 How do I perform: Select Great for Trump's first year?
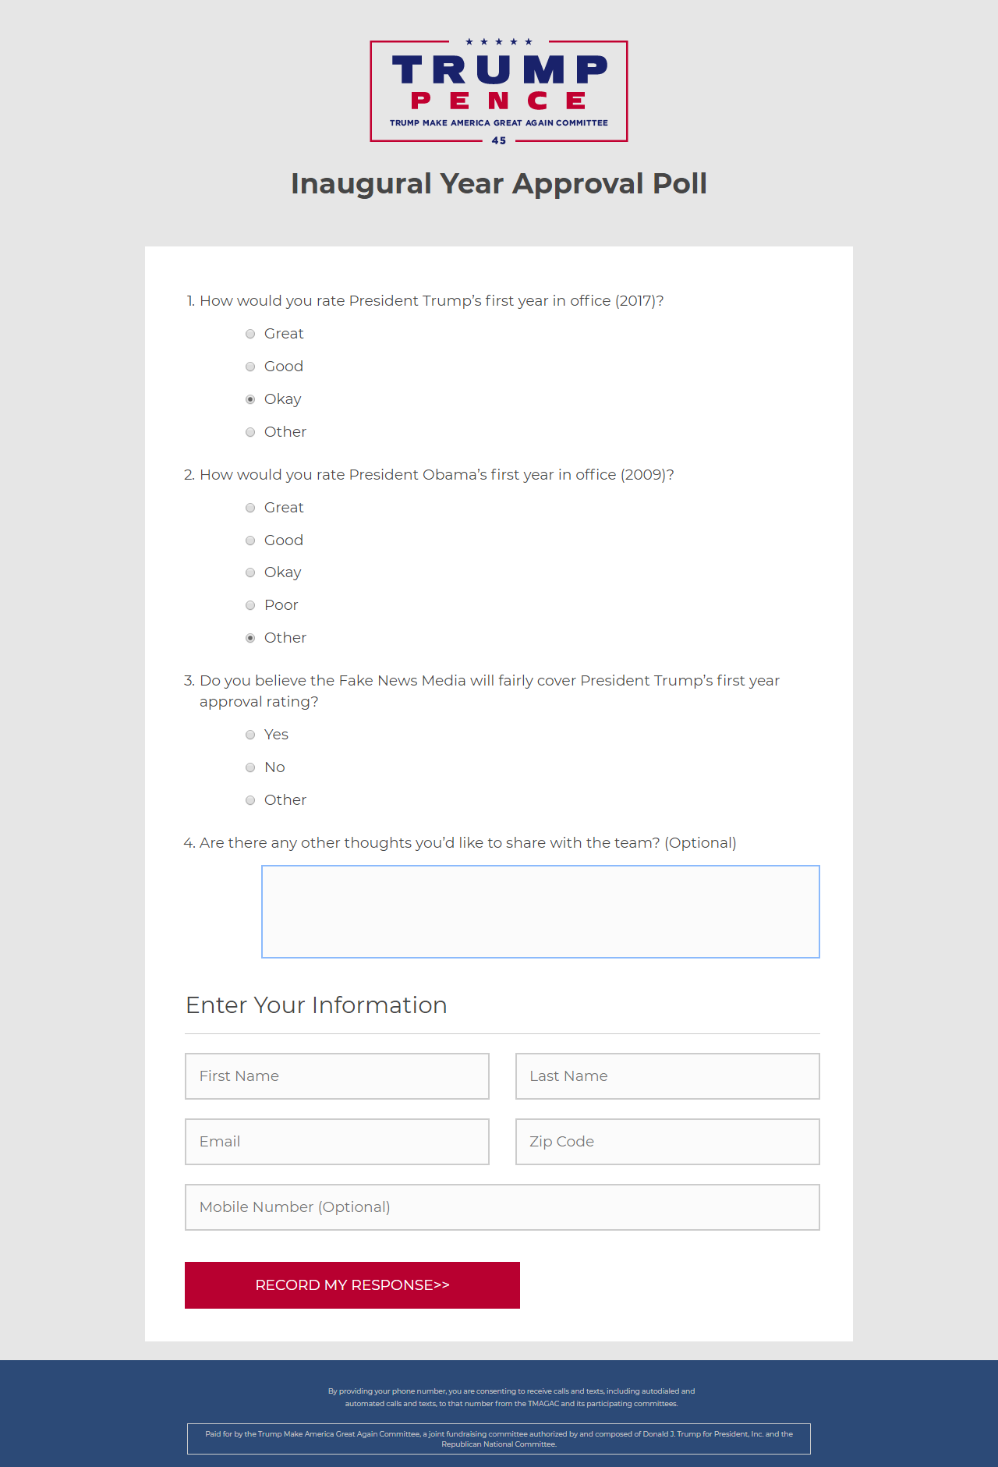tap(250, 334)
